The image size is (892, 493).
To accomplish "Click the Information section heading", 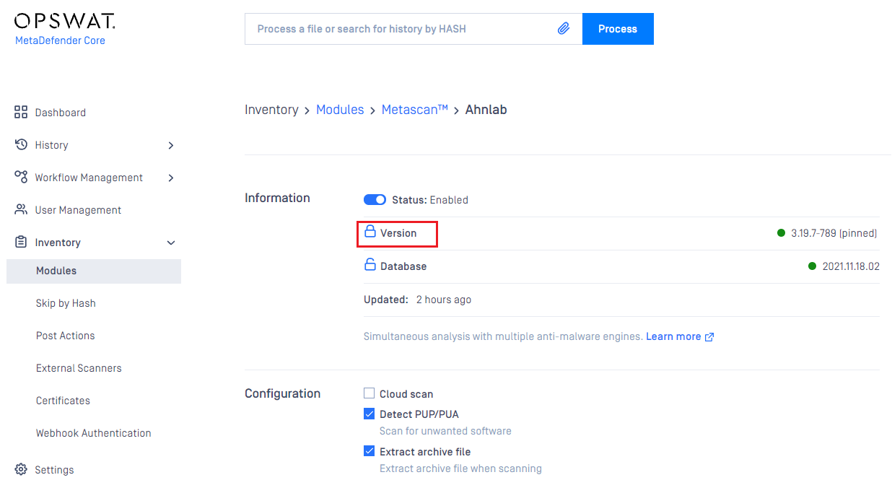I will 277,198.
